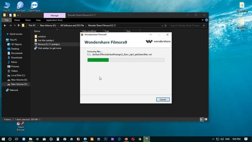This screenshot has height=142, width=252.
Task: Open the recent locations dropdown
Action: pos(15,25)
